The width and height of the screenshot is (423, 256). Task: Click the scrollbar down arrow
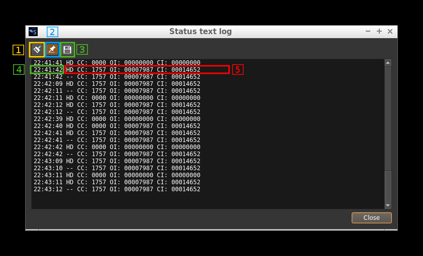[x=387, y=205]
